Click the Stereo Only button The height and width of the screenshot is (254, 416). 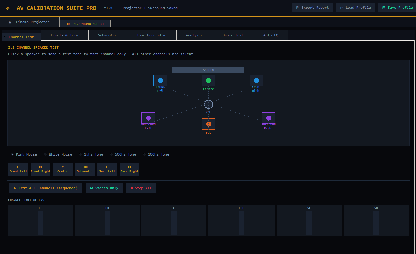(x=104, y=188)
